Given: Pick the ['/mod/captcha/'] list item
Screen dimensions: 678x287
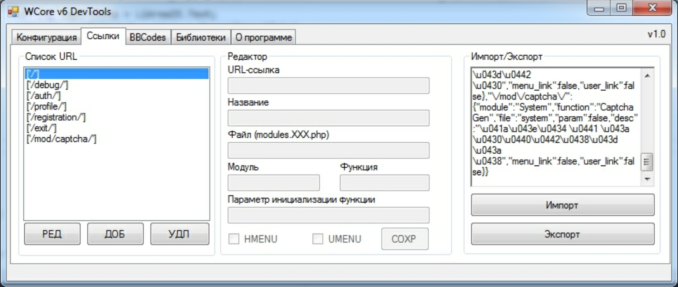Looking at the screenshot, I should 61,139.
